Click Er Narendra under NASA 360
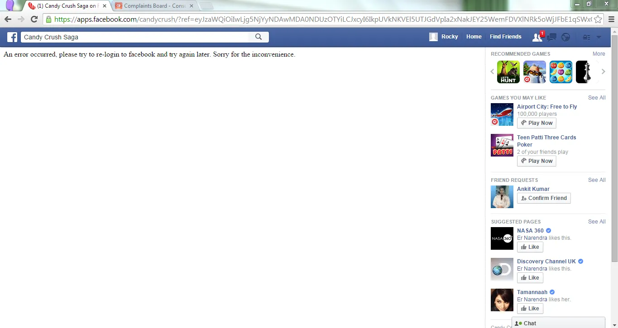Image resolution: width=618 pixels, height=328 pixels. click(x=532, y=238)
